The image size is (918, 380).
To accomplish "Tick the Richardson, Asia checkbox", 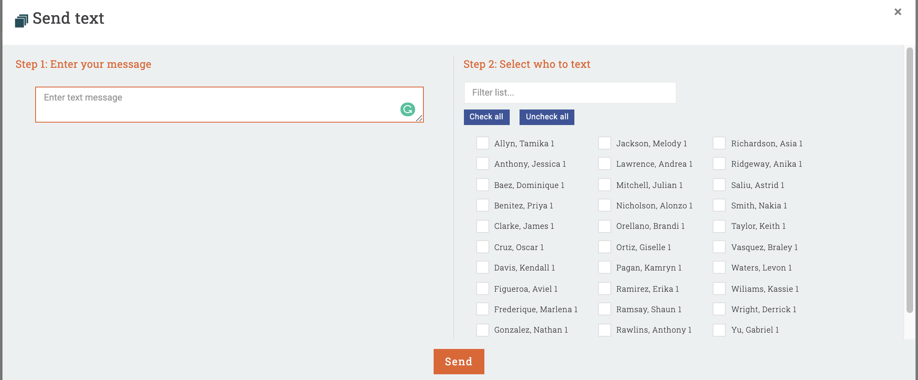I will click(719, 143).
